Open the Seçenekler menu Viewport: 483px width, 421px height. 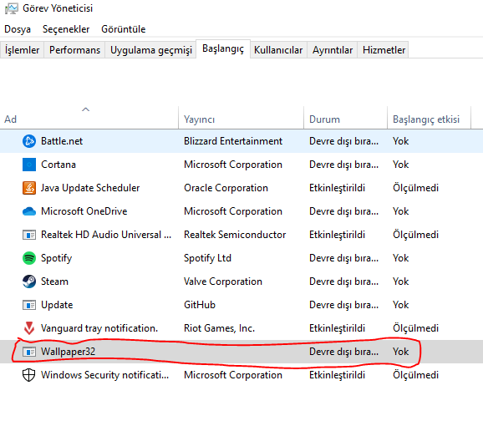click(x=66, y=29)
